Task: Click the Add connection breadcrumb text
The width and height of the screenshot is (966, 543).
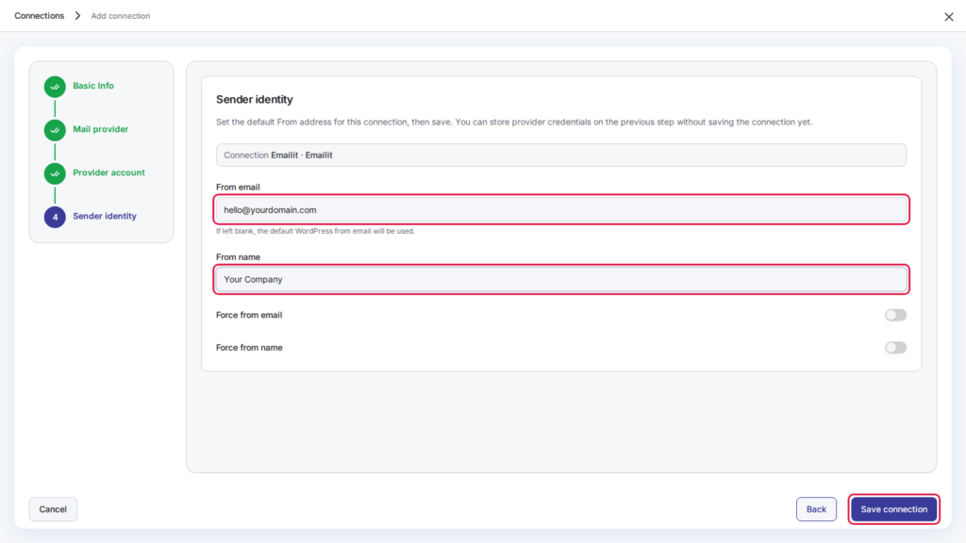Action: coord(121,16)
